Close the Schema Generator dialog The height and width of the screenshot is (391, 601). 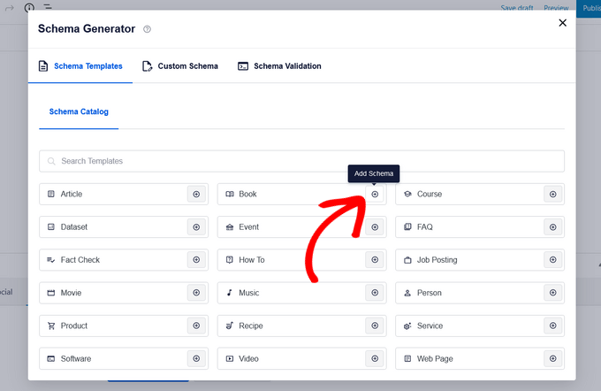[562, 23]
